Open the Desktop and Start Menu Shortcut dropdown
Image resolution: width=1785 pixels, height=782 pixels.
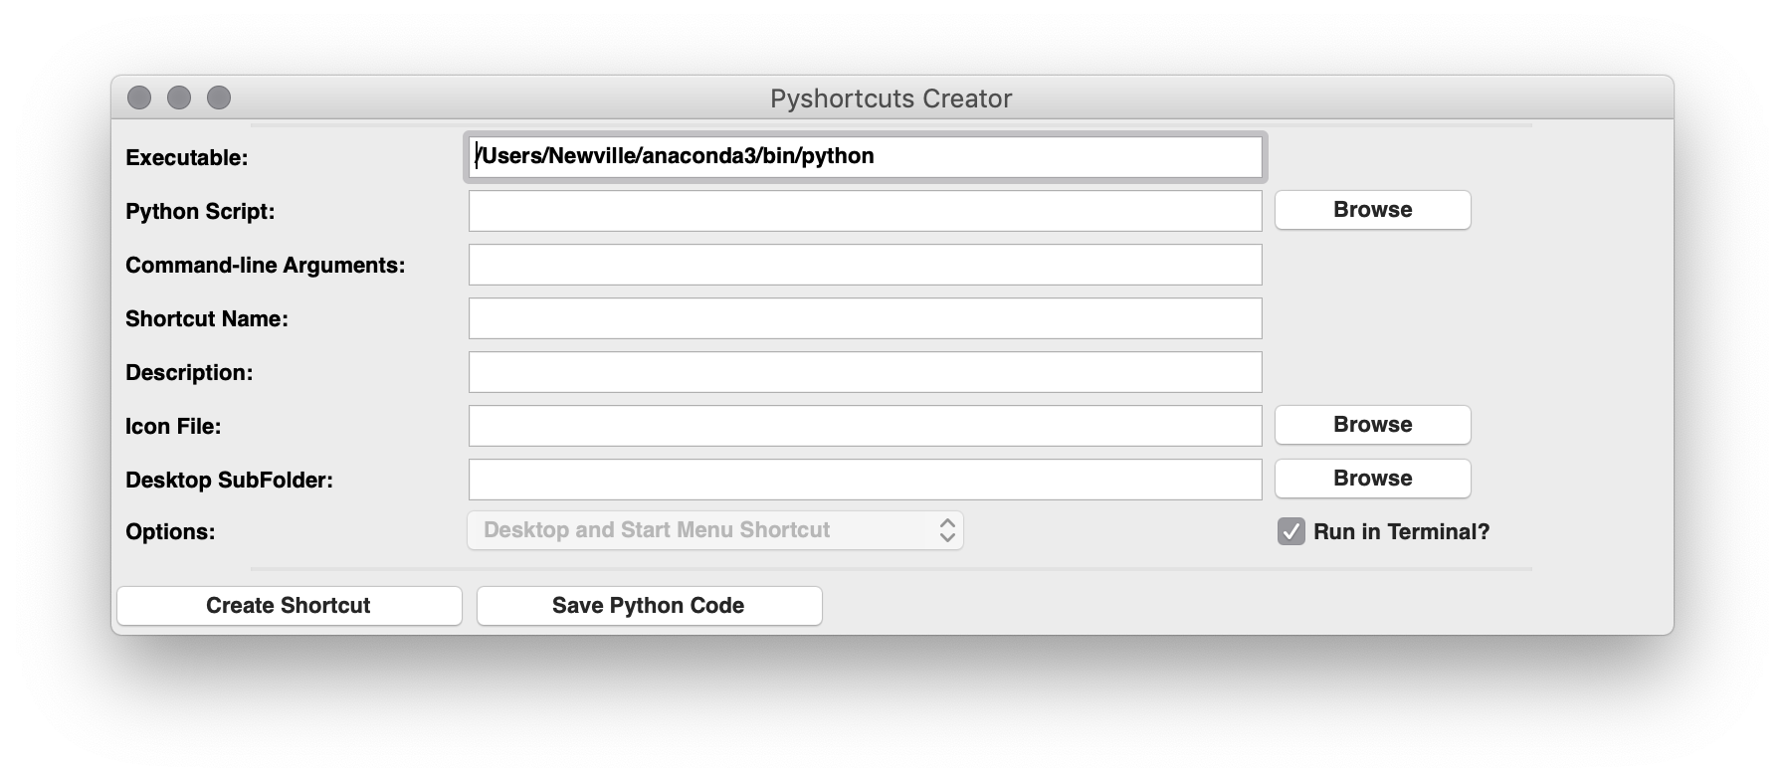(x=715, y=530)
